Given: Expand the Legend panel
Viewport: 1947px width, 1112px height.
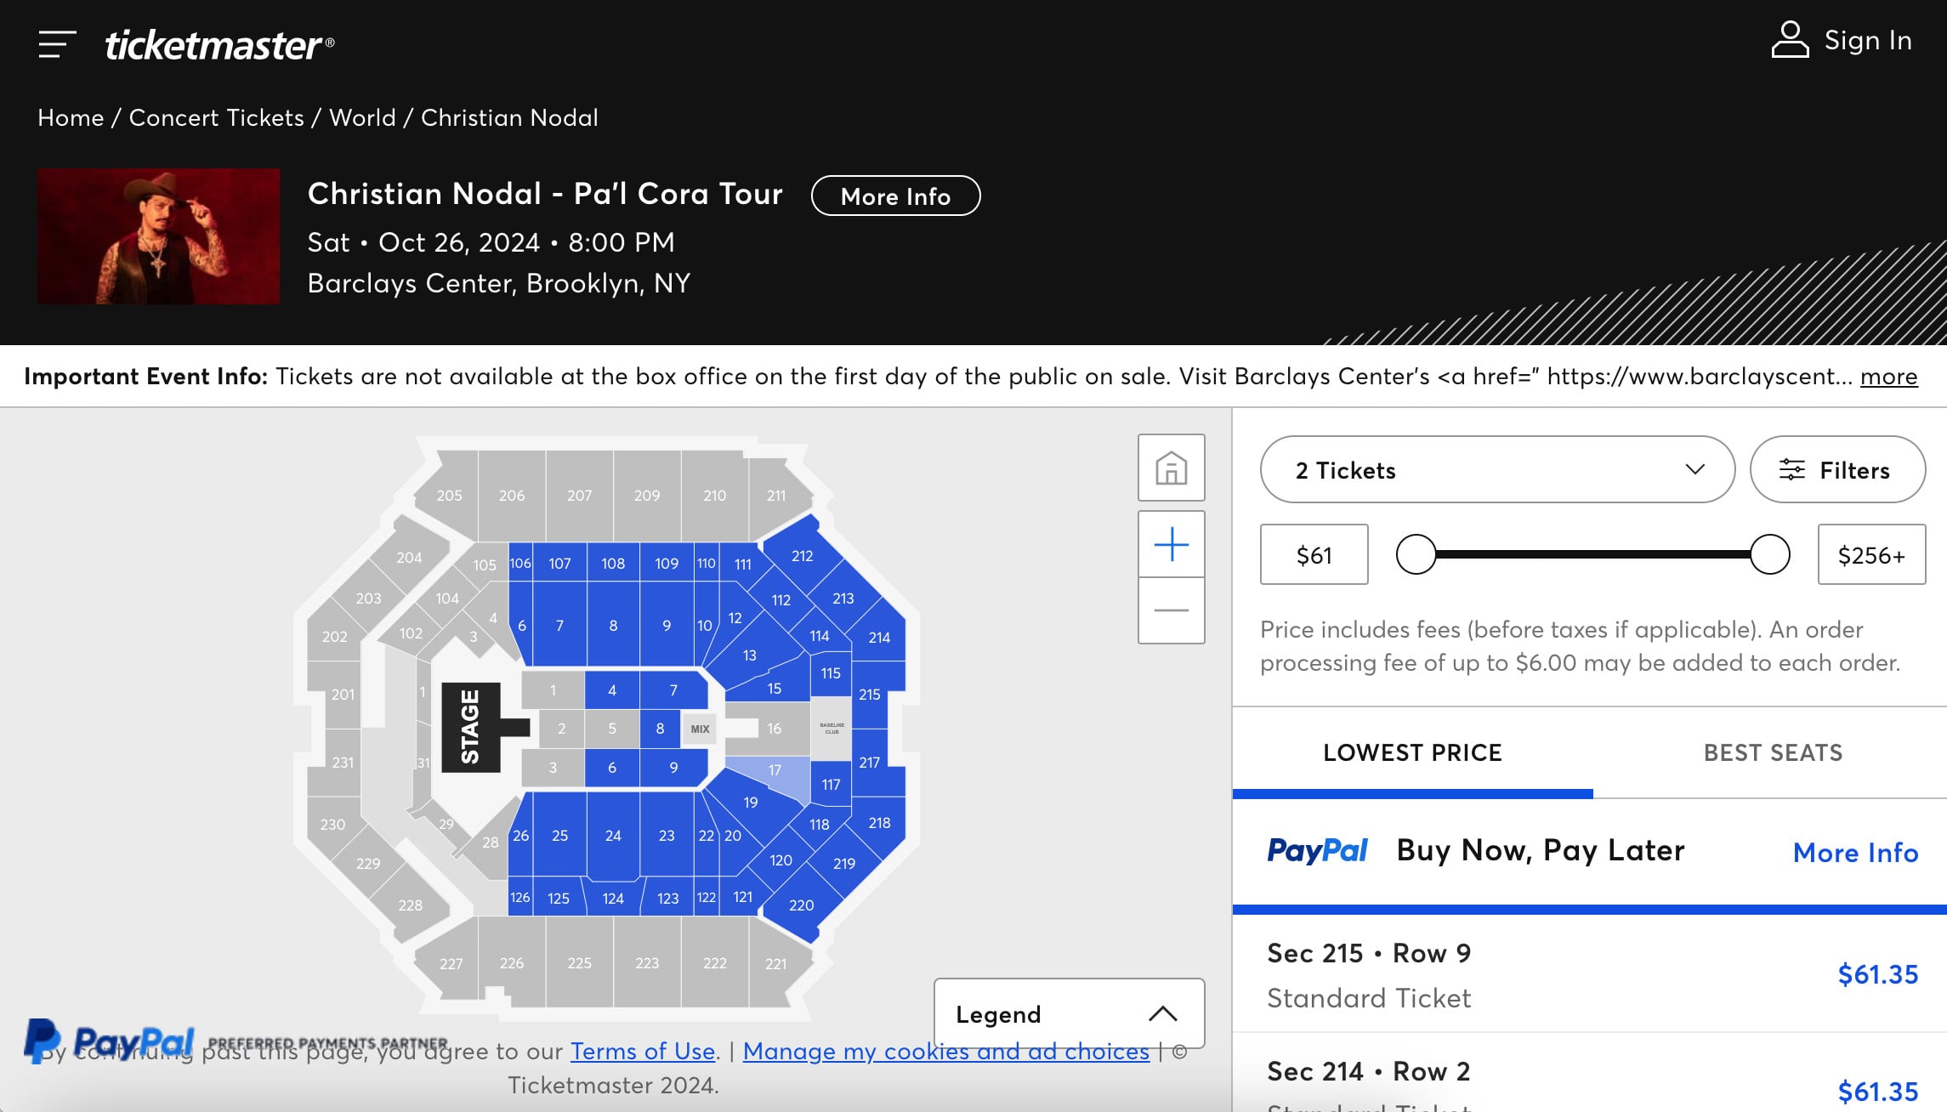Looking at the screenshot, I should [x=1068, y=1013].
